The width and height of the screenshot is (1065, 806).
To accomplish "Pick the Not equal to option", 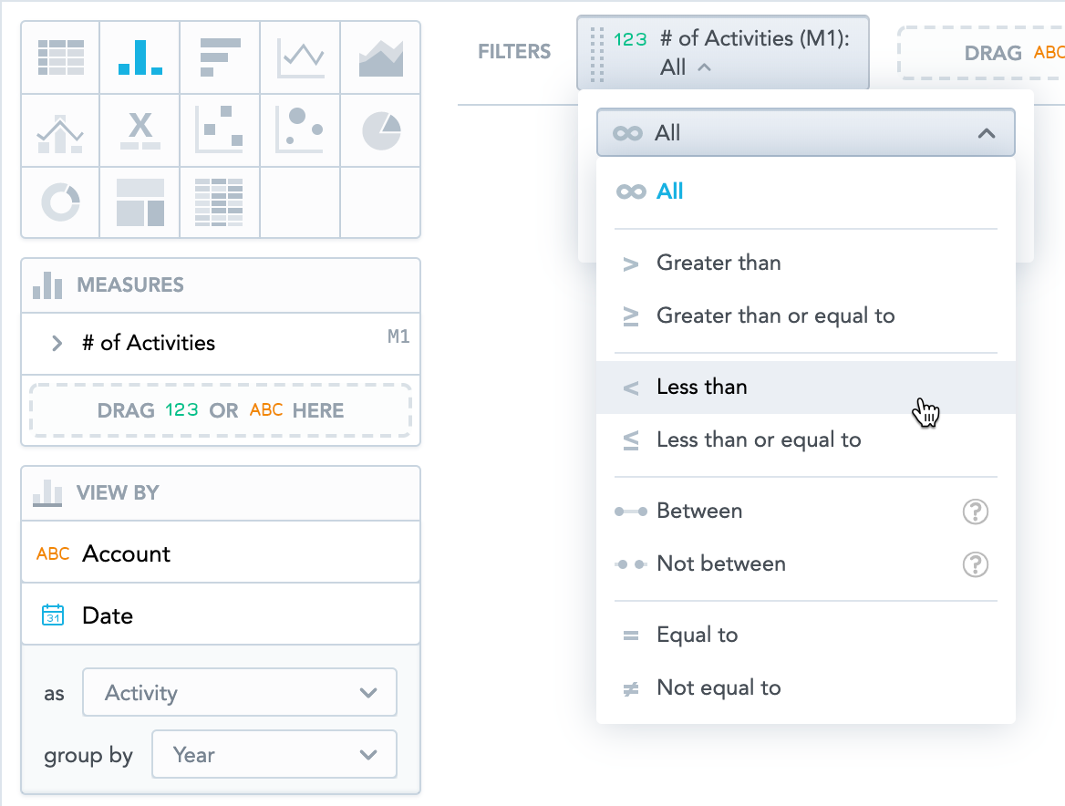I will coord(805,687).
